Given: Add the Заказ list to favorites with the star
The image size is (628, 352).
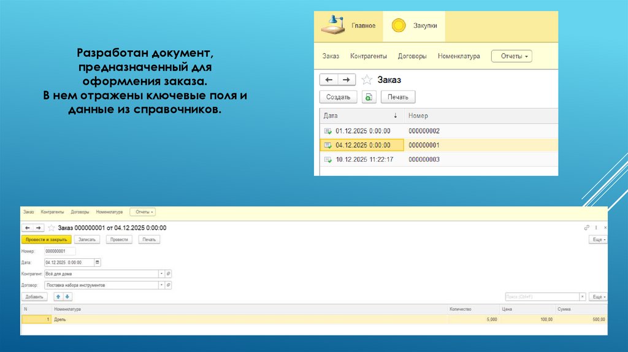Looking at the screenshot, I should tap(367, 80).
